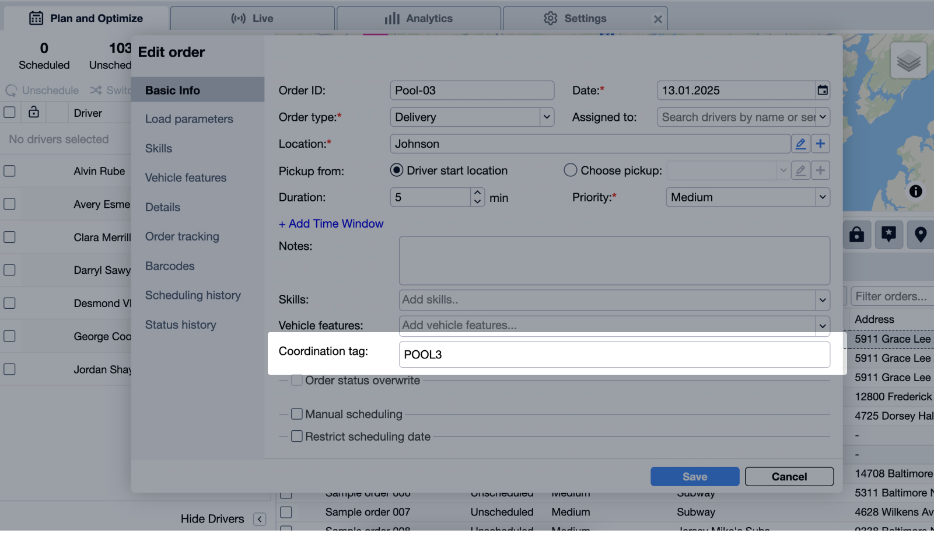The height and width of the screenshot is (537, 934).
Task: Open the map layers icon
Action: [908, 61]
